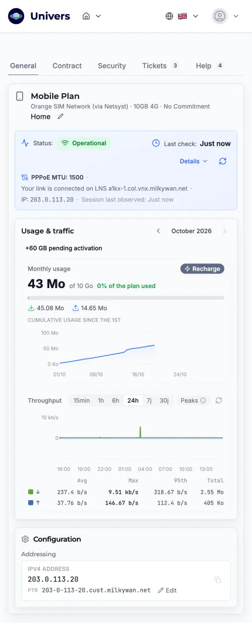Screen dimensions: 252x623
Task: Select the 15min throughput range
Action: [x=81, y=400]
